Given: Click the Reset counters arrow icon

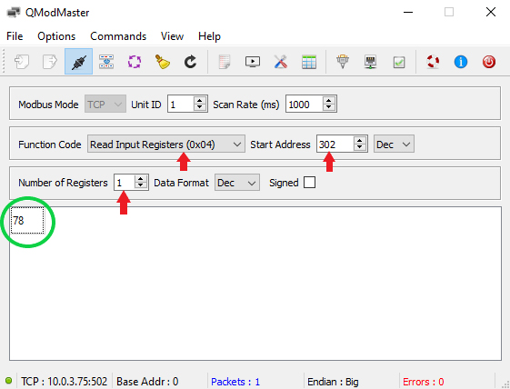Looking at the screenshot, I should click(x=190, y=62).
